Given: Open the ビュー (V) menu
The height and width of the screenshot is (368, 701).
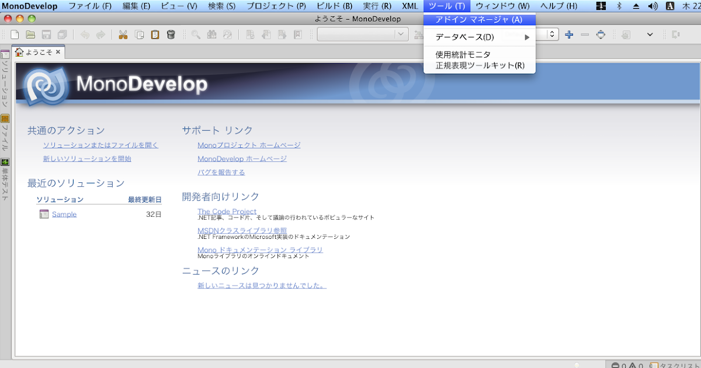Looking at the screenshot, I should 179,6.
